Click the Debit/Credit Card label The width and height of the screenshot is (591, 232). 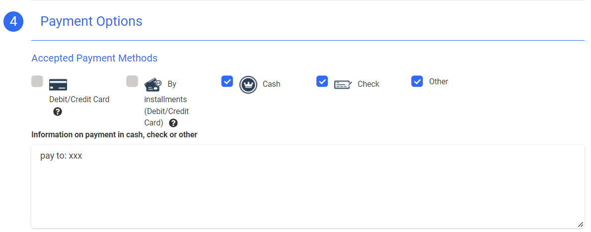pos(79,99)
